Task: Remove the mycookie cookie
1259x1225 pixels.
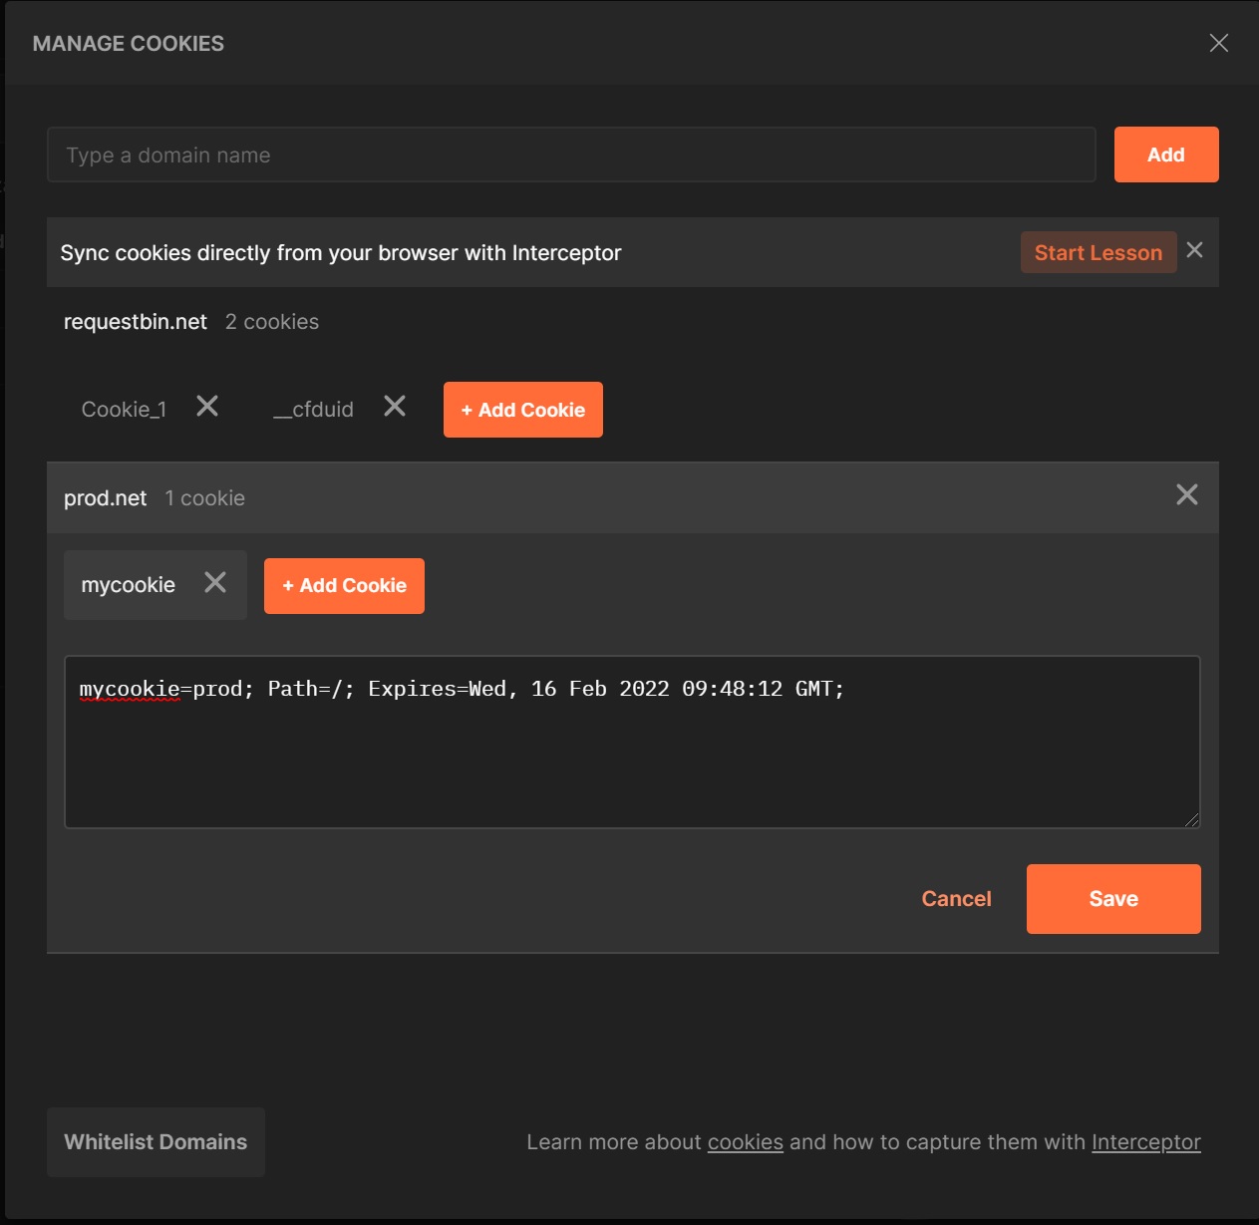Action: coord(215,583)
